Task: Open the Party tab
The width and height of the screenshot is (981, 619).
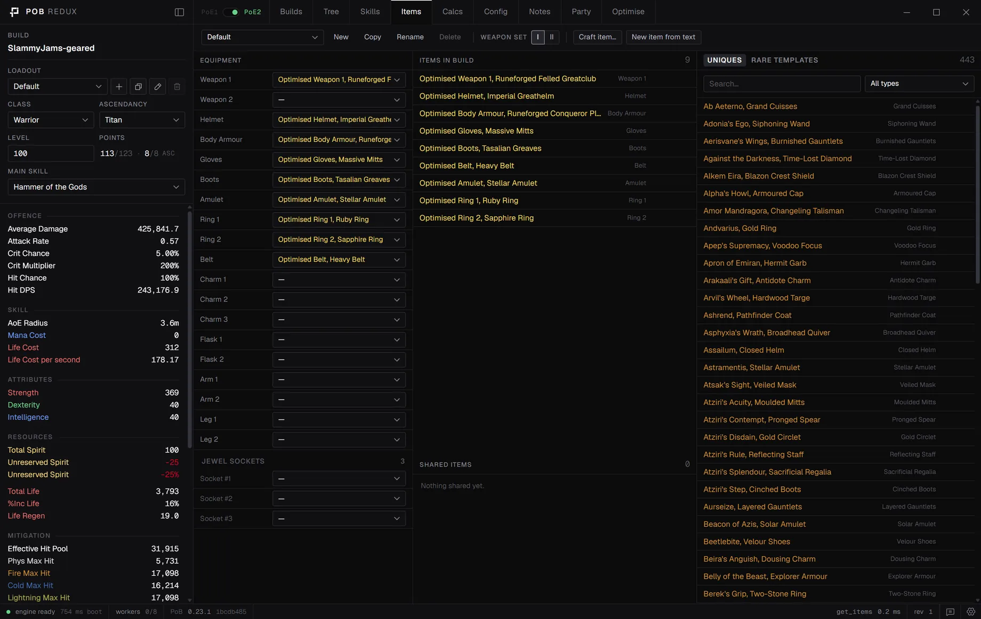Action: pyautogui.click(x=581, y=12)
